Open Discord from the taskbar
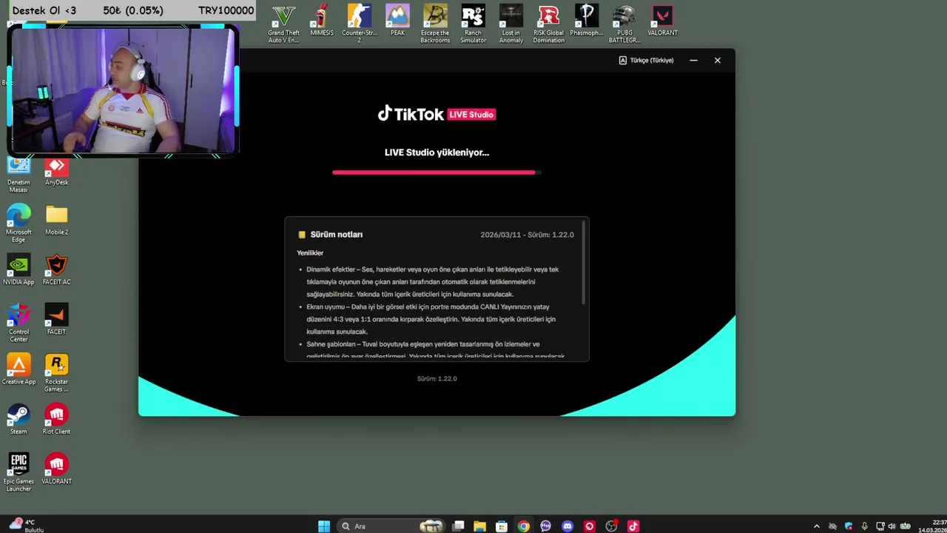Viewport: 947px width, 533px height. coord(567,526)
